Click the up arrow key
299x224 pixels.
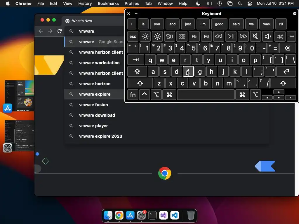(x=279, y=92)
